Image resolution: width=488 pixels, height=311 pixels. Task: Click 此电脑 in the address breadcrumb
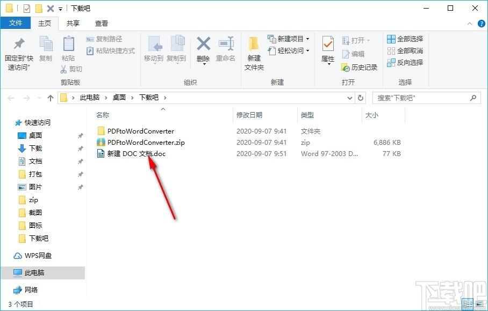tap(90, 98)
